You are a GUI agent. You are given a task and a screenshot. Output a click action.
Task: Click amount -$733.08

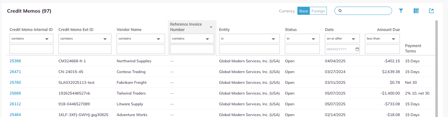point(391,104)
